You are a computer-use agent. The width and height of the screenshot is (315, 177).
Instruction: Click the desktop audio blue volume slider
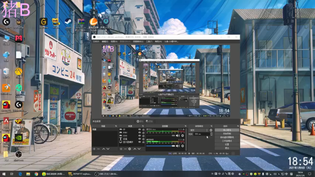coord(160,146)
